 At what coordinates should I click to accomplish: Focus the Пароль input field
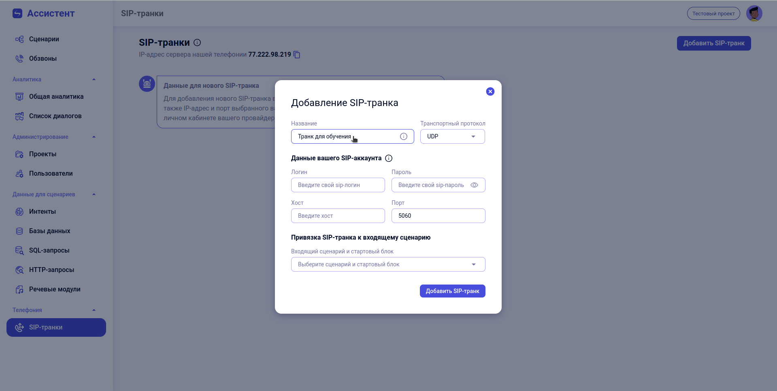[x=438, y=185]
